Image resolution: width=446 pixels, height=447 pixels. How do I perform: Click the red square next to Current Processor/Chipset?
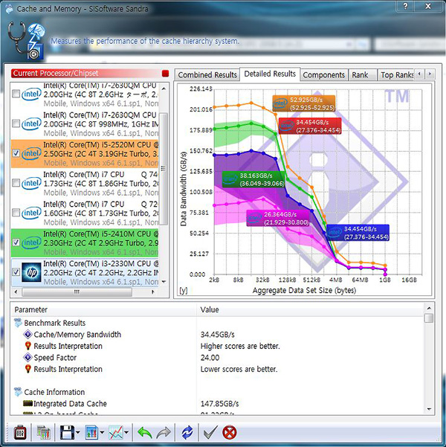[165, 74]
